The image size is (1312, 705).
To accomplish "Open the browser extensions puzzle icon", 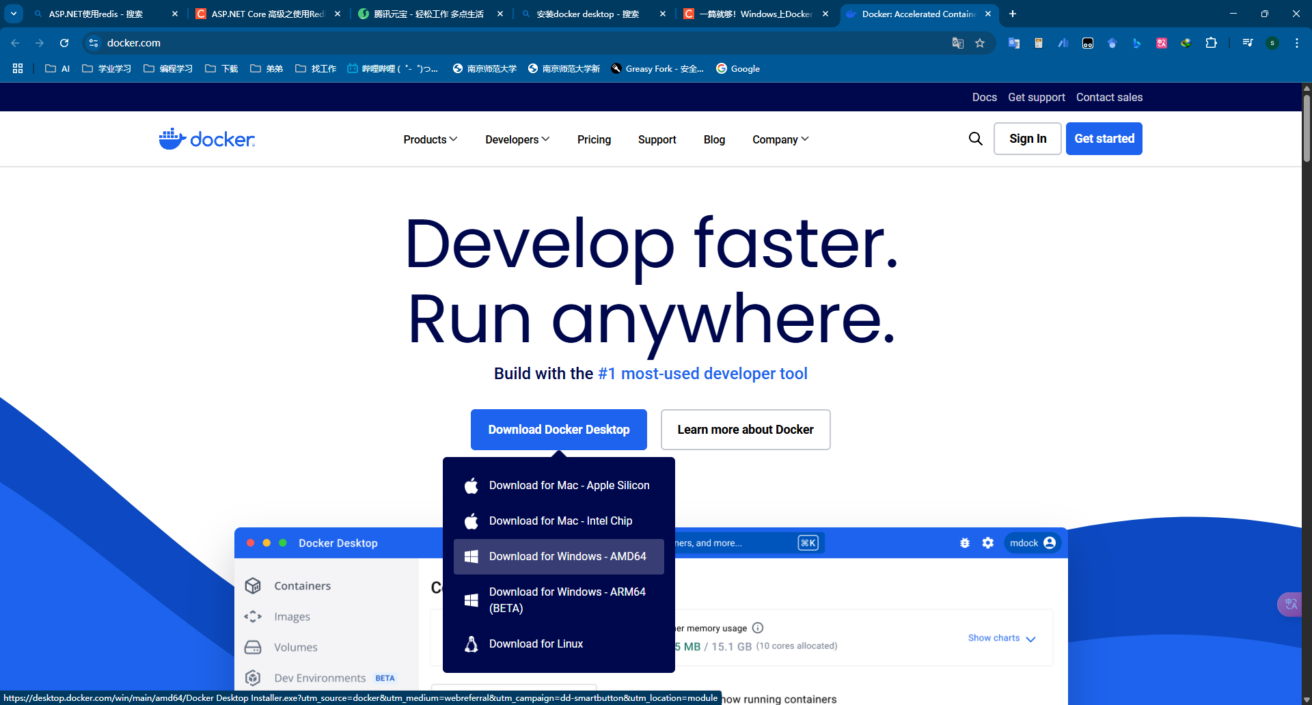I will click(x=1211, y=43).
